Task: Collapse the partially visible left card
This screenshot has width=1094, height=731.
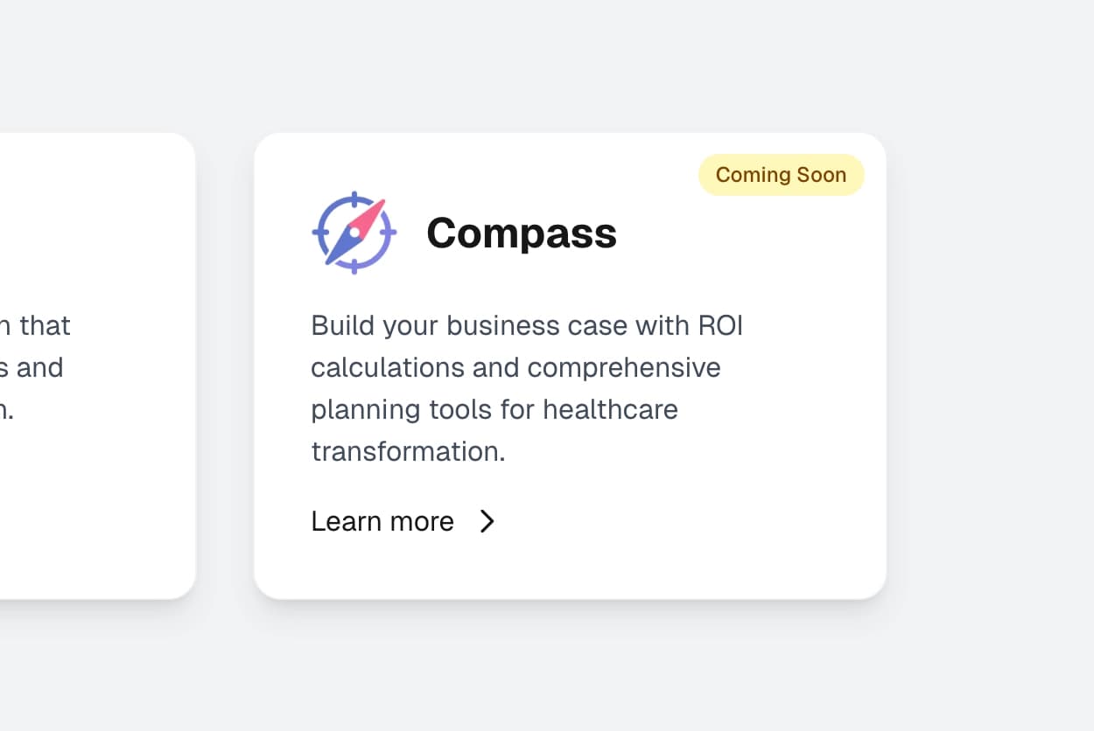Action: [x=96, y=365]
